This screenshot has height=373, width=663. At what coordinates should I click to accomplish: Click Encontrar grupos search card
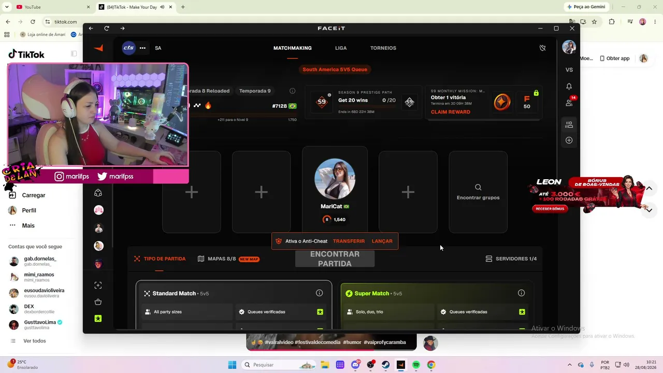[478, 192]
